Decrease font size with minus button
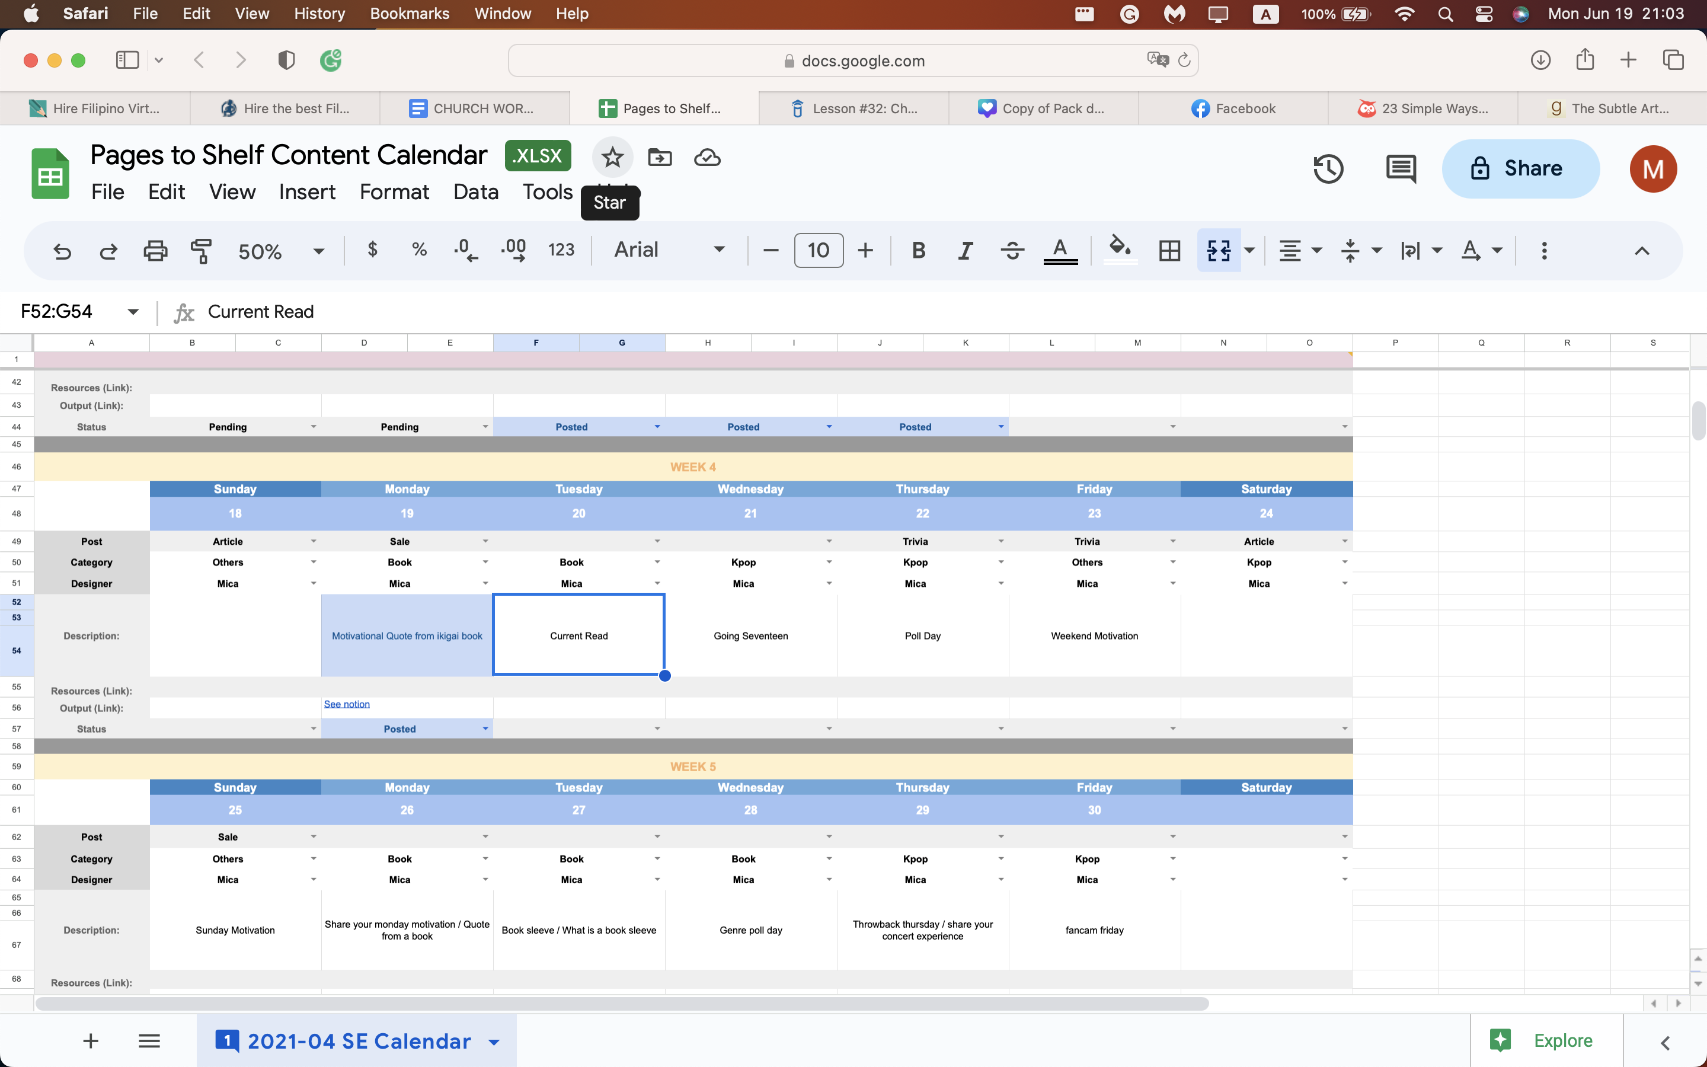This screenshot has width=1707, height=1067. (771, 250)
